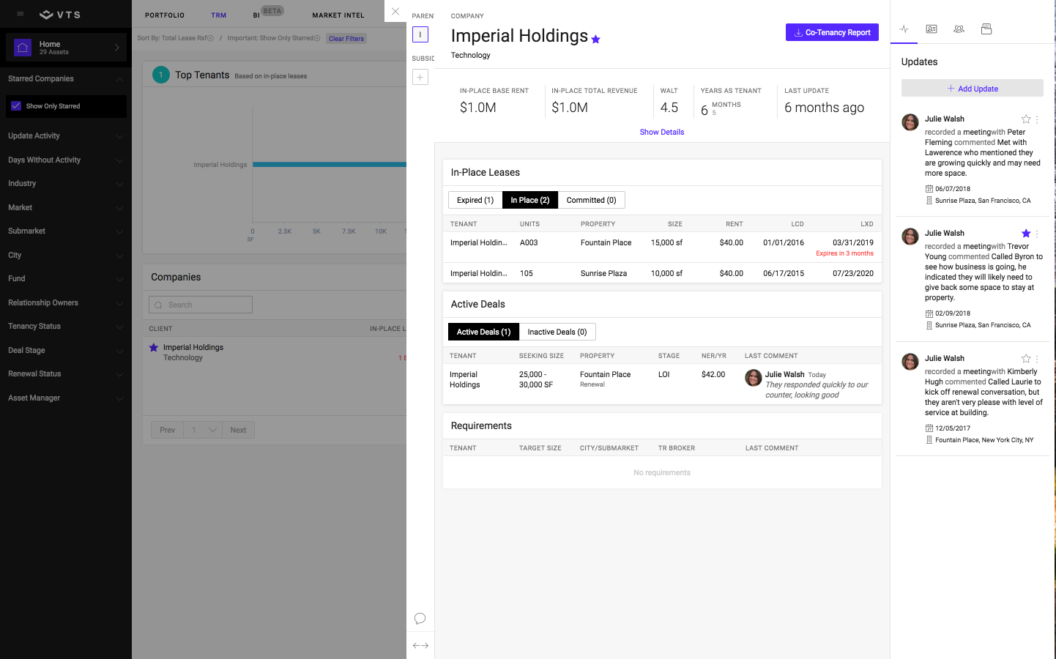Image resolution: width=1056 pixels, height=659 pixels.
Task: Click Julie Walsh's avatar in Active Deals comment
Action: [x=753, y=378]
